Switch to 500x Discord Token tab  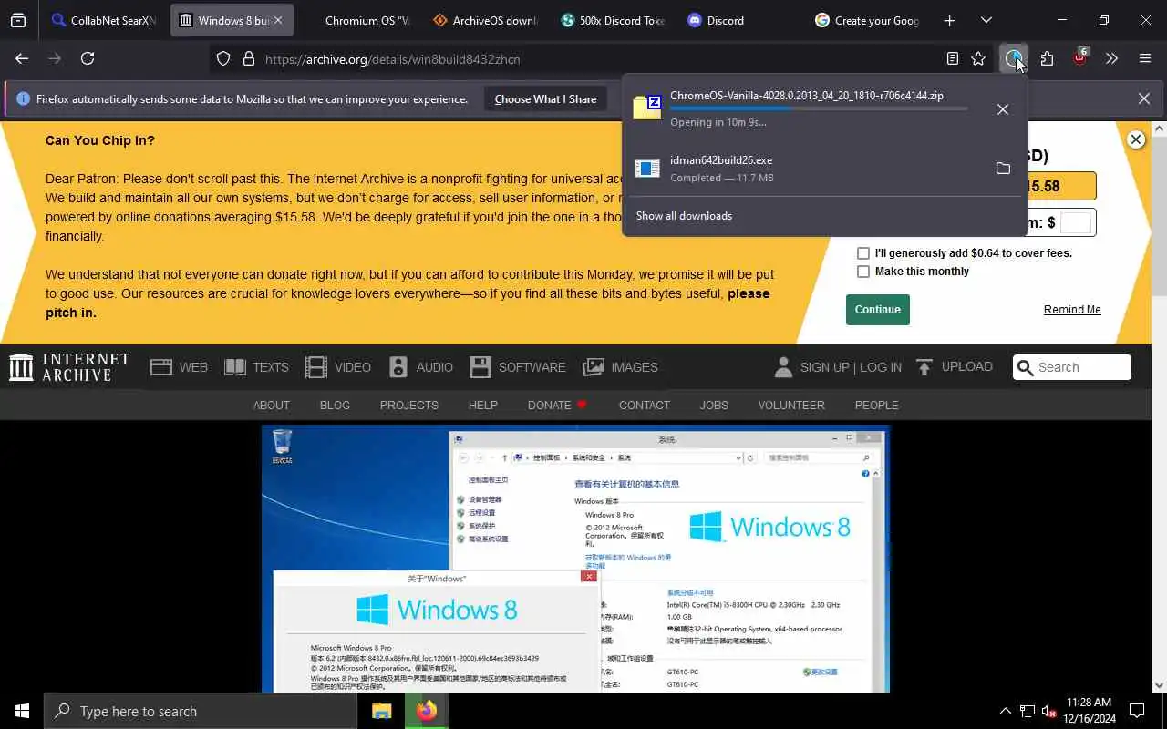coord(613,20)
